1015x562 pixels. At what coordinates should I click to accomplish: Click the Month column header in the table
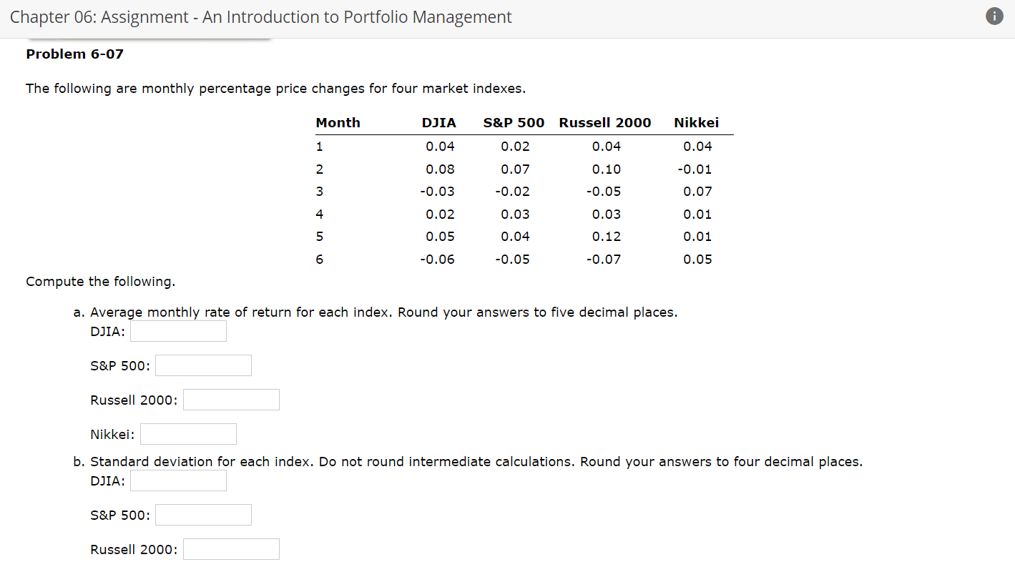click(x=338, y=122)
